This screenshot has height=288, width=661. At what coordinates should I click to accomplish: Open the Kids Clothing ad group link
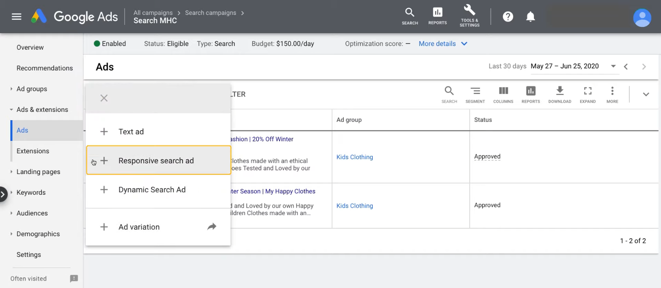coord(355,157)
